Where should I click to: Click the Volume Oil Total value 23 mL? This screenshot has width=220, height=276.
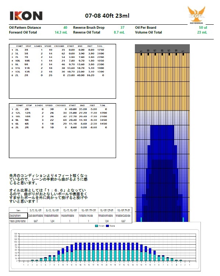tap(202, 32)
